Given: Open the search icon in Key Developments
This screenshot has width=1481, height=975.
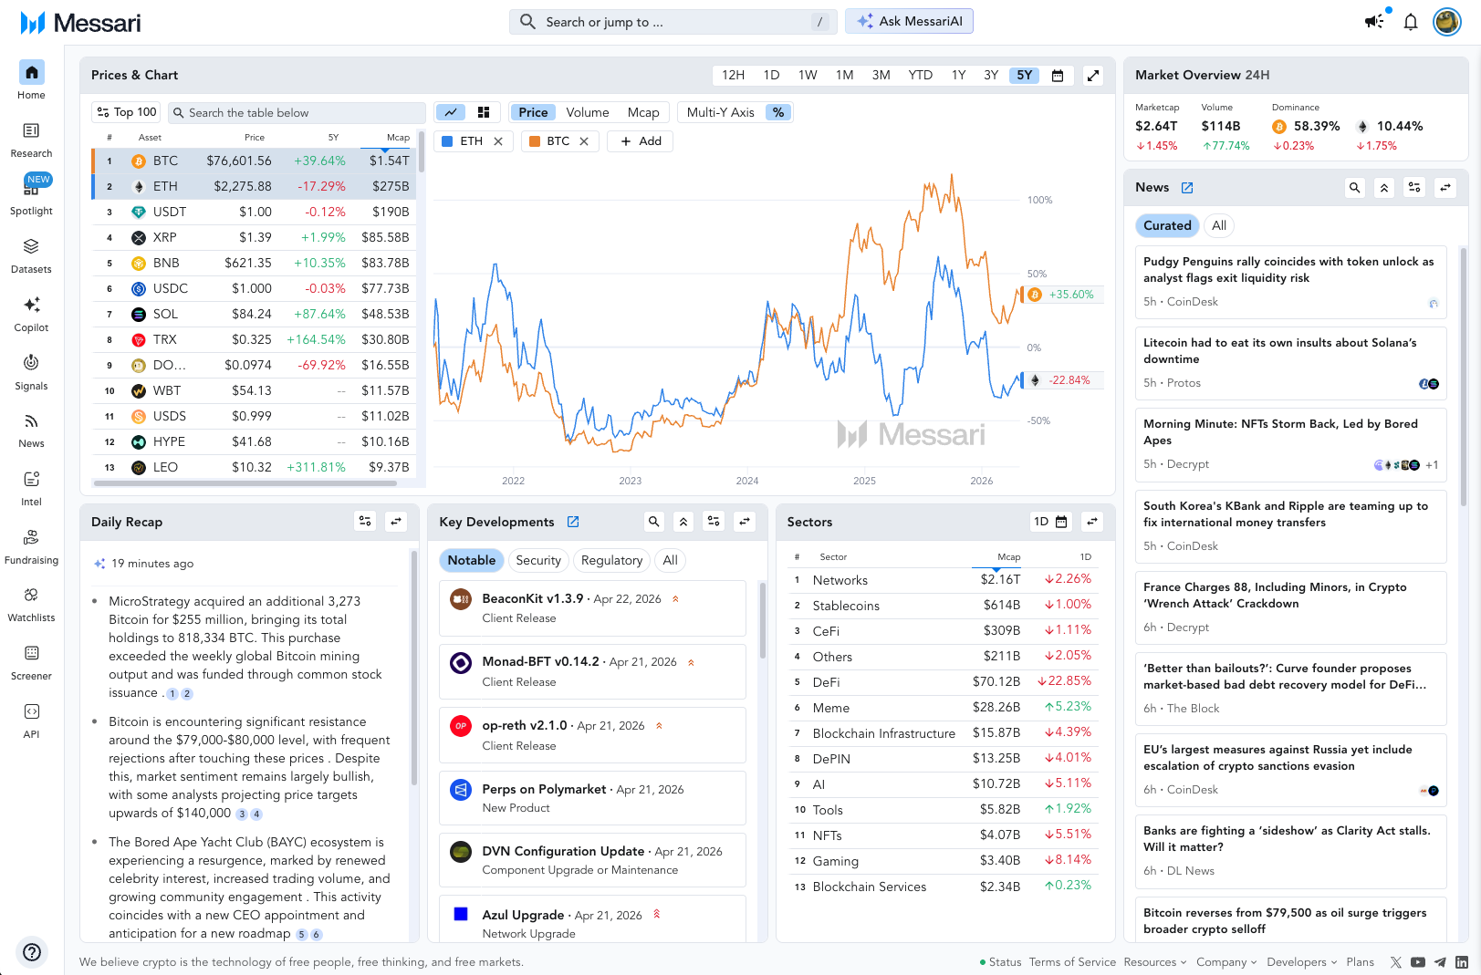Looking at the screenshot, I should tap(653, 522).
